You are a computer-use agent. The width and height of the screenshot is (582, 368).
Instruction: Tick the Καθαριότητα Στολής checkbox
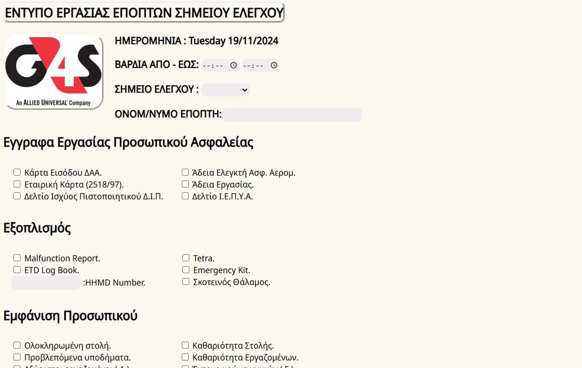point(185,345)
